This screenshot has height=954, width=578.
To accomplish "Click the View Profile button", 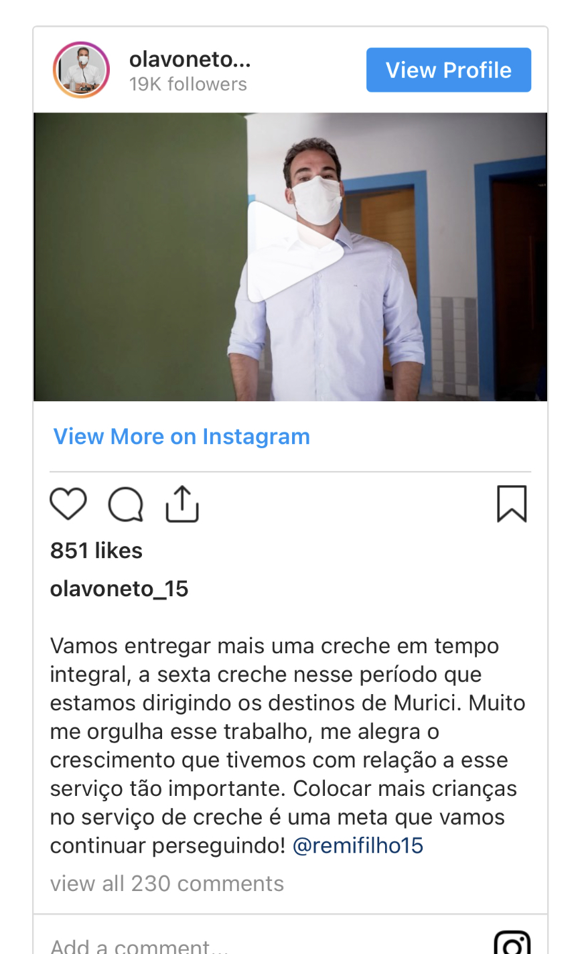I will click(449, 70).
